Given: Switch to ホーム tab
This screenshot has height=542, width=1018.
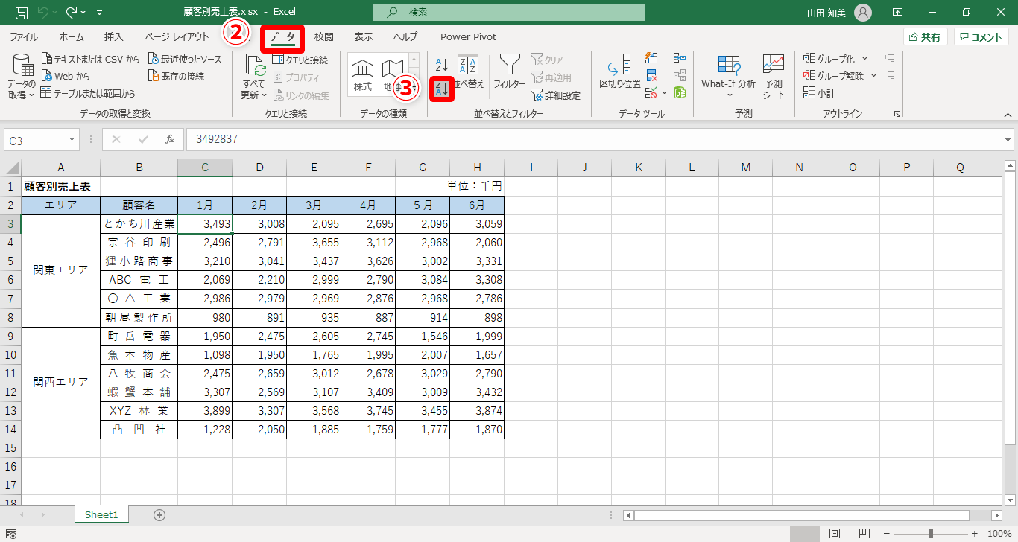Looking at the screenshot, I should [x=72, y=36].
